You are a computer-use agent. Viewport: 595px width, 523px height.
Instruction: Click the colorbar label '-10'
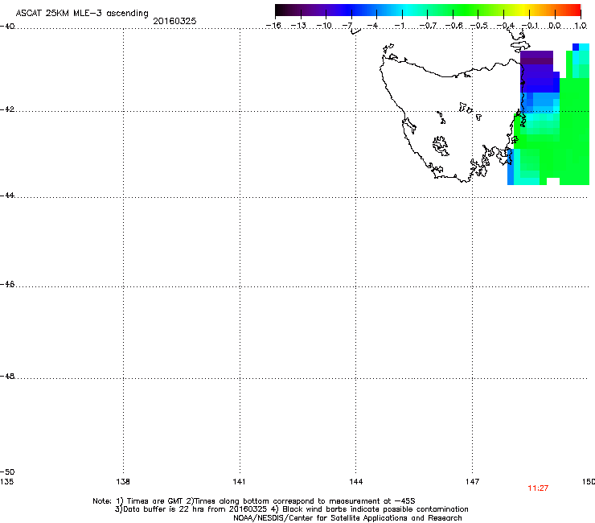pos(324,26)
